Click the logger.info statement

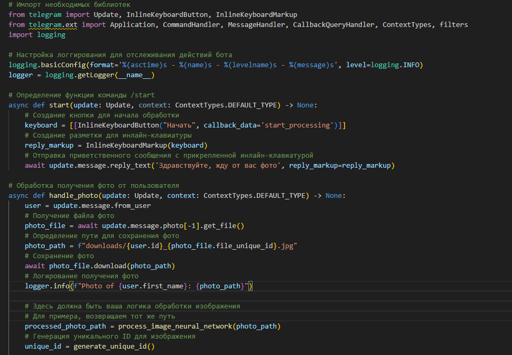(139, 286)
